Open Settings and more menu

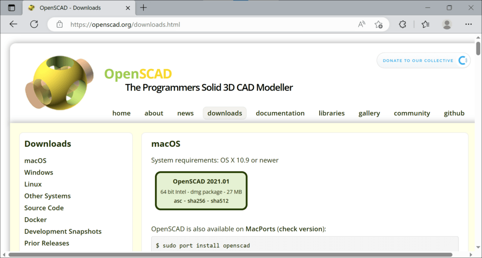[x=468, y=24]
